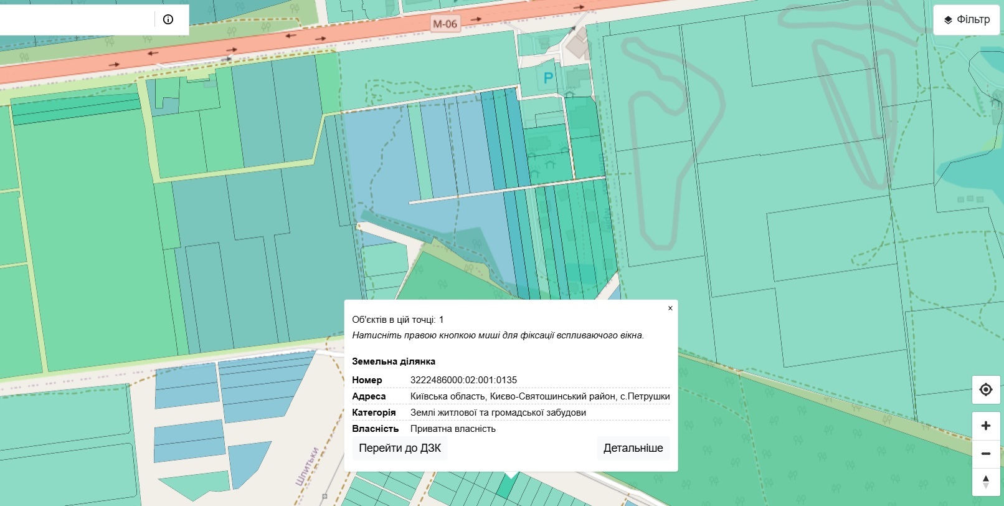Click the Земельна ділянка heading
This screenshot has width=1004, height=506.
click(x=394, y=361)
